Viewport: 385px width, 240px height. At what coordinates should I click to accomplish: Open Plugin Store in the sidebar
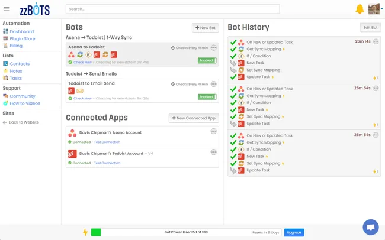click(x=23, y=38)
